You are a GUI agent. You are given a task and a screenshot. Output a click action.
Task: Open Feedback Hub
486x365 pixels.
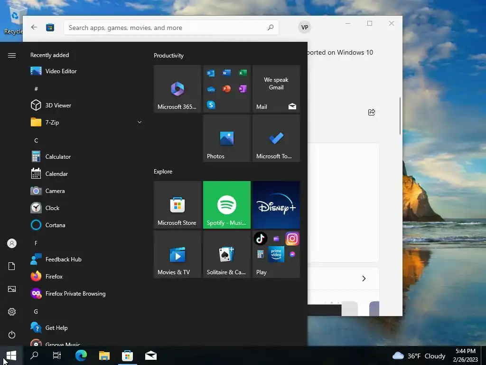86,259
